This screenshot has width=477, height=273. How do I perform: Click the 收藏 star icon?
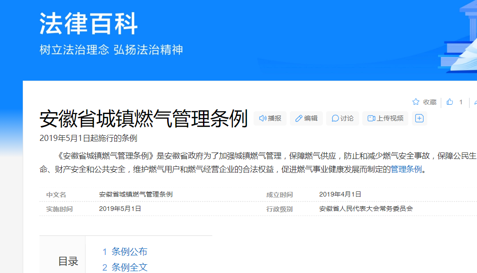pyautogui.click(x=416, y=102)
